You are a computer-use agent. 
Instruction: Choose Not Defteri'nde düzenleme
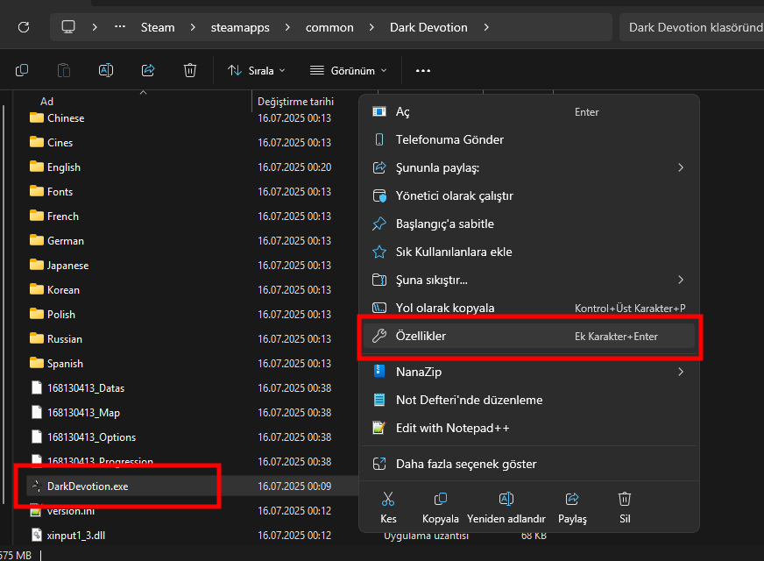529,400
